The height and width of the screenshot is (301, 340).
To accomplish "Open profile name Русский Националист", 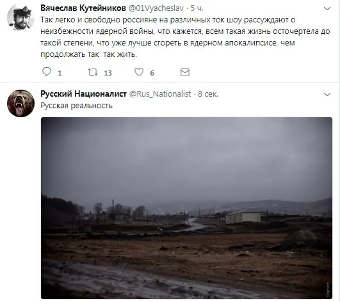I will [83, 94].
